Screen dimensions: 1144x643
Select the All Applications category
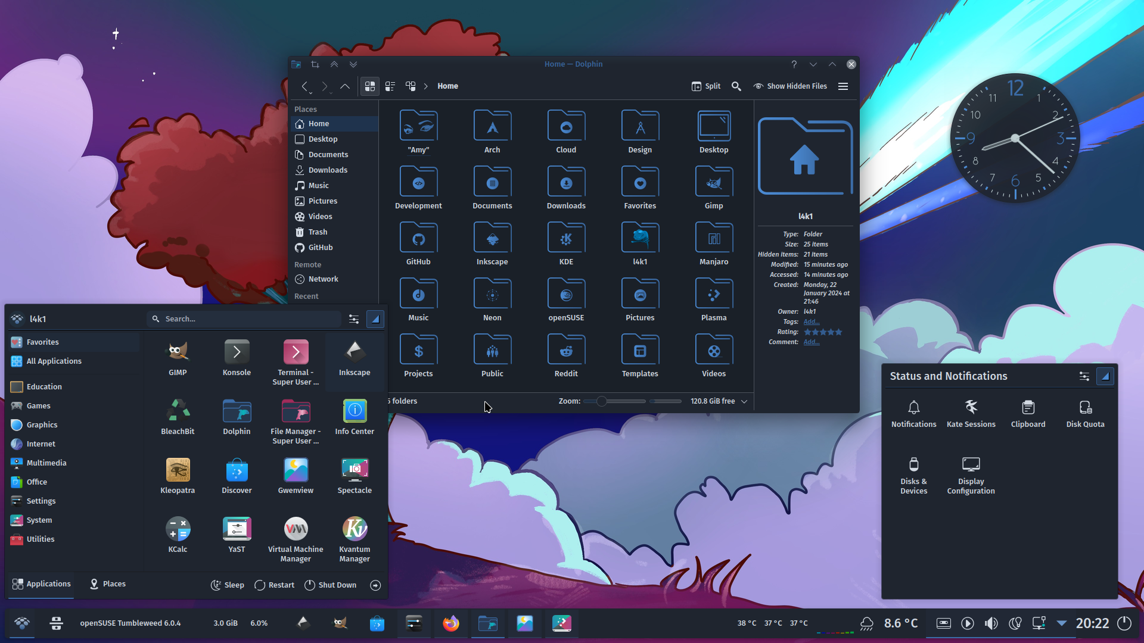[x=74, y=361]
